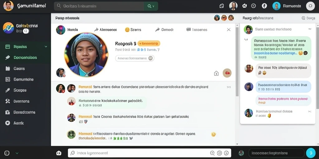This screenshot has height=159, width=319.
Task: Click the first icon inside message input right
Action: click(x=212, y=153)
